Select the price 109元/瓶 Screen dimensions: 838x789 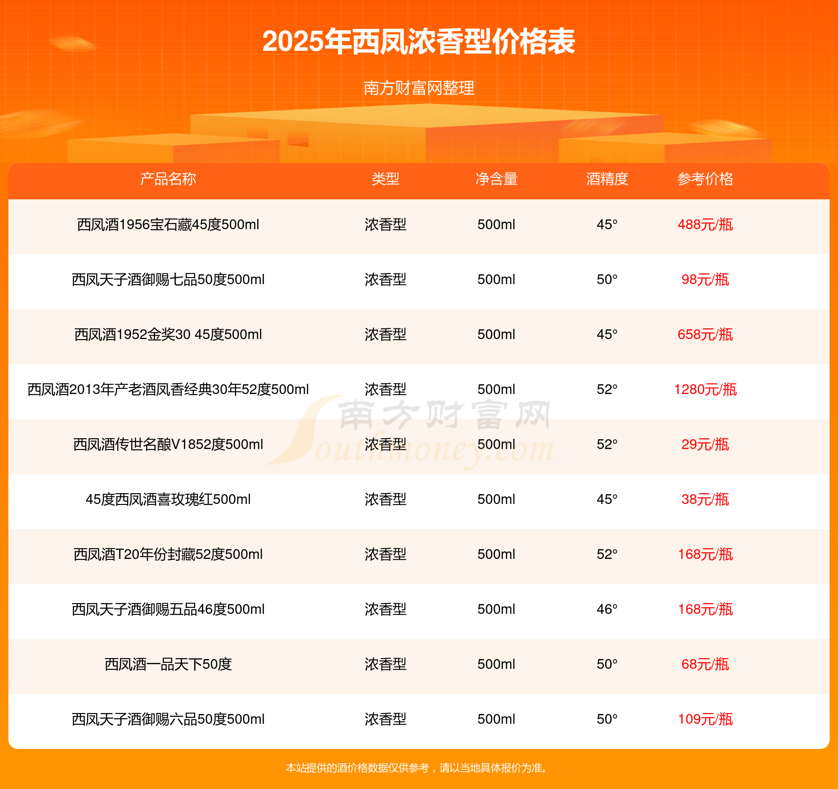click(705, 719)
